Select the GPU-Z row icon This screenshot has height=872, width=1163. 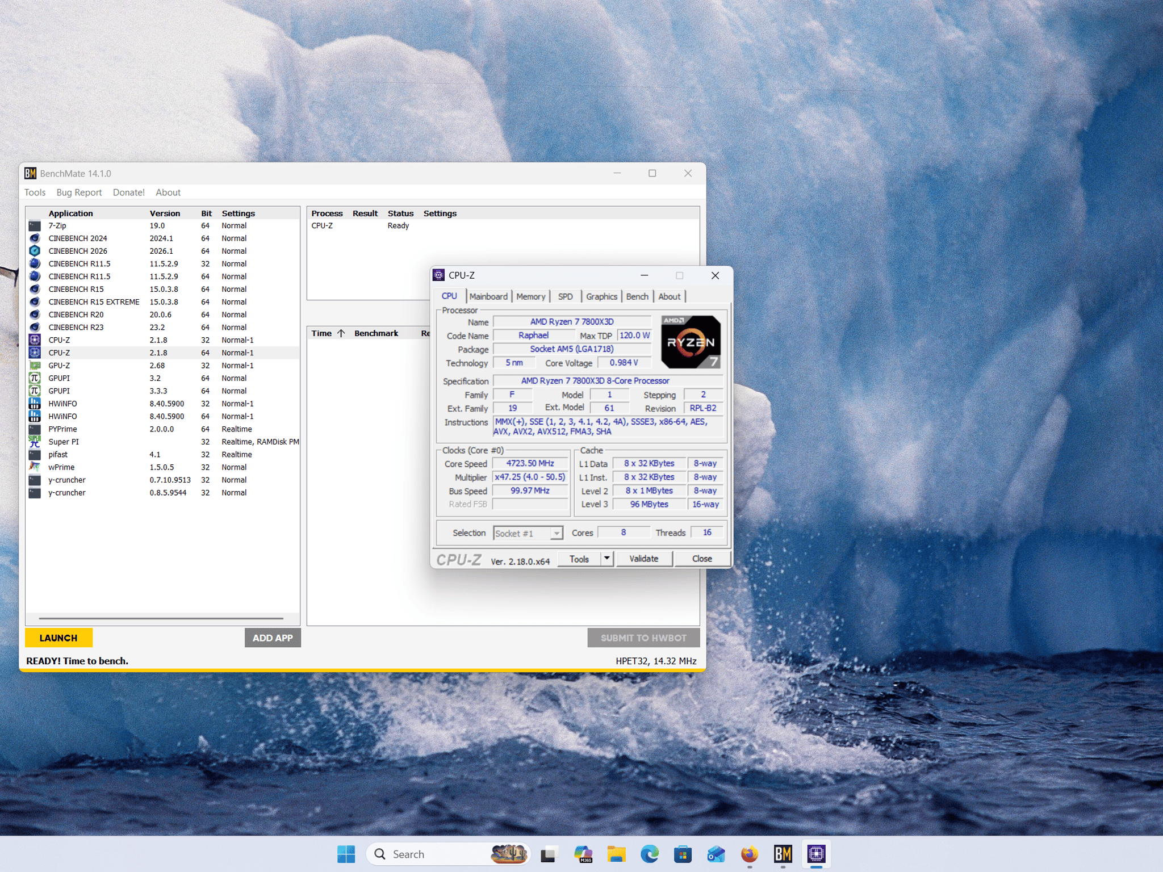click(x=35, y=366)
